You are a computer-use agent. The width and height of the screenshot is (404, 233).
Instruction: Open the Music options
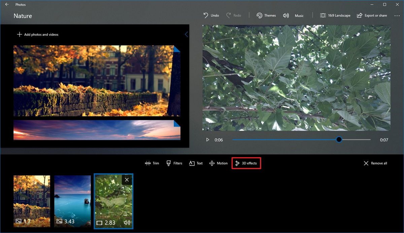coord(293,15)
